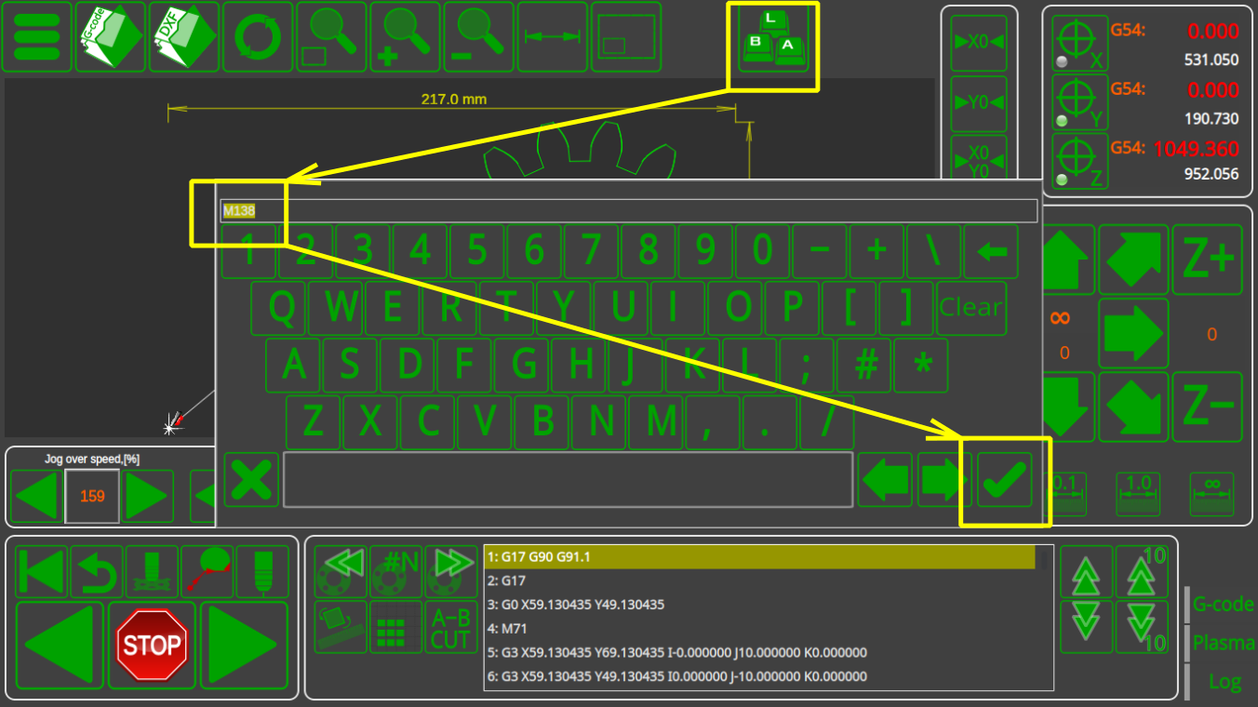This screenshot has width=1258, height=707.
Task: Zero the X axis with X0 button
Action: coord(978,43)
